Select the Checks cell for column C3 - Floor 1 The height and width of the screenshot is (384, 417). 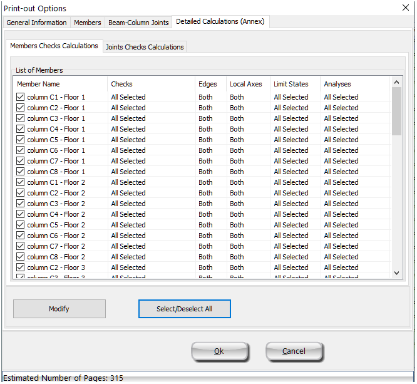point(128,118)
